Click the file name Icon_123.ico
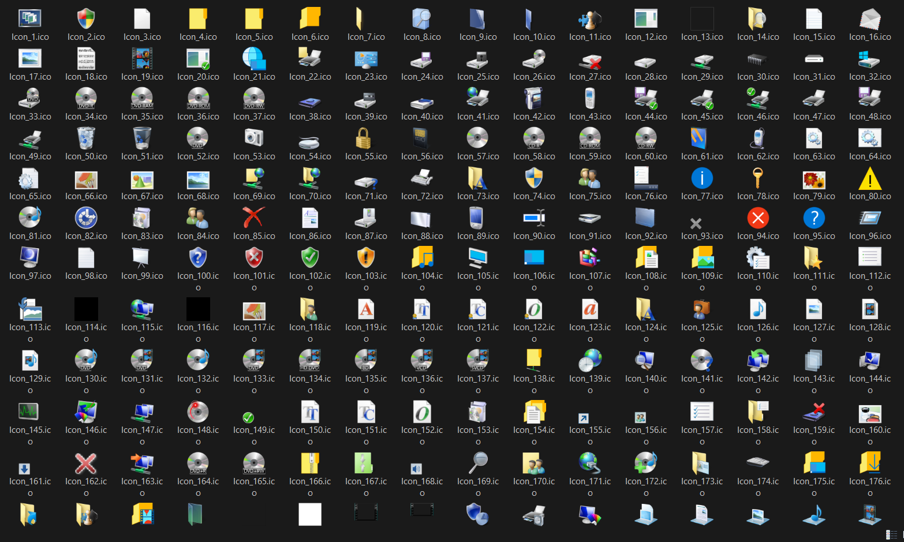The width and height of the screenshot is (904, 542). click(x=590, y=332)
